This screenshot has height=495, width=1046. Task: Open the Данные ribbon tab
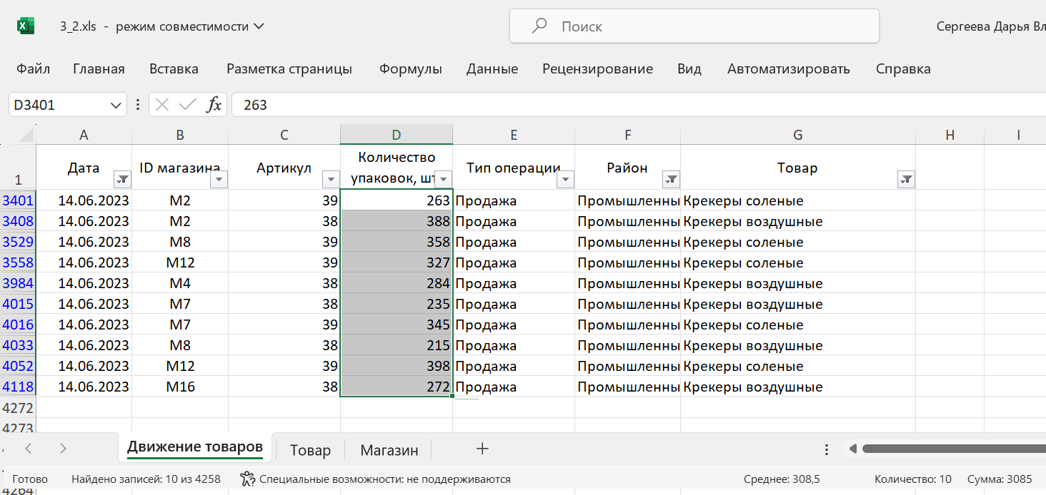click(492, 69)
